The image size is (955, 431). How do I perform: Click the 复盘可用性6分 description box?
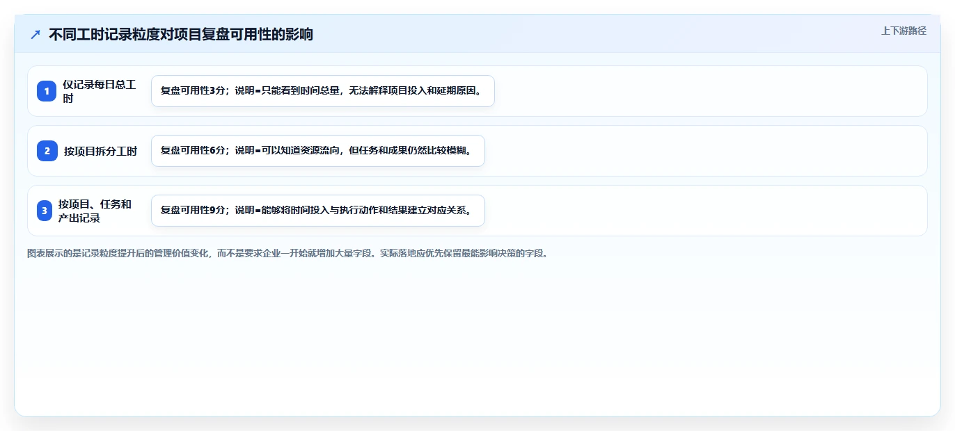coord(318,151)
